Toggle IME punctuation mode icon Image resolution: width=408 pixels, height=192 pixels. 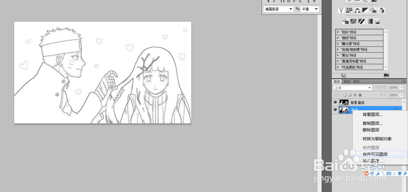point(383,173)
